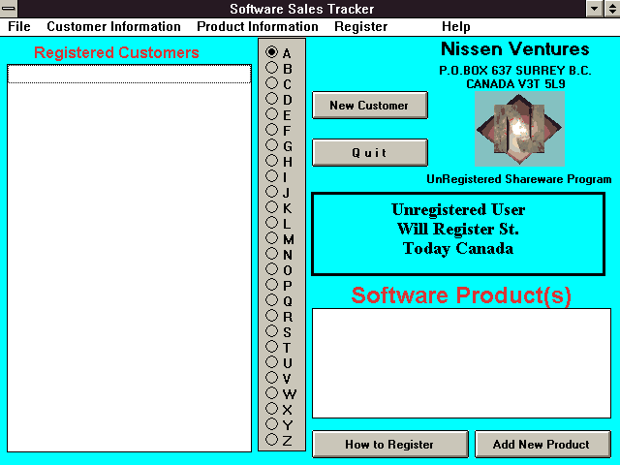Choose the letter S filter option

click(x=272, y=331)
